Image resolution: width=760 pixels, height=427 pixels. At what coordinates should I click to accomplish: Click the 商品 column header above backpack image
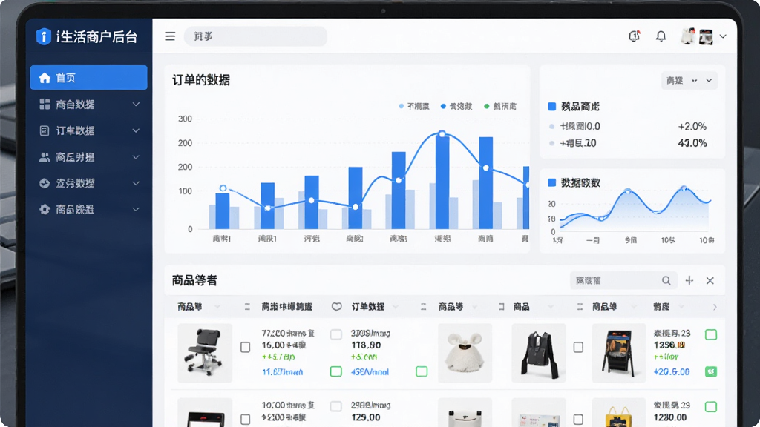(x=522, y=306)
